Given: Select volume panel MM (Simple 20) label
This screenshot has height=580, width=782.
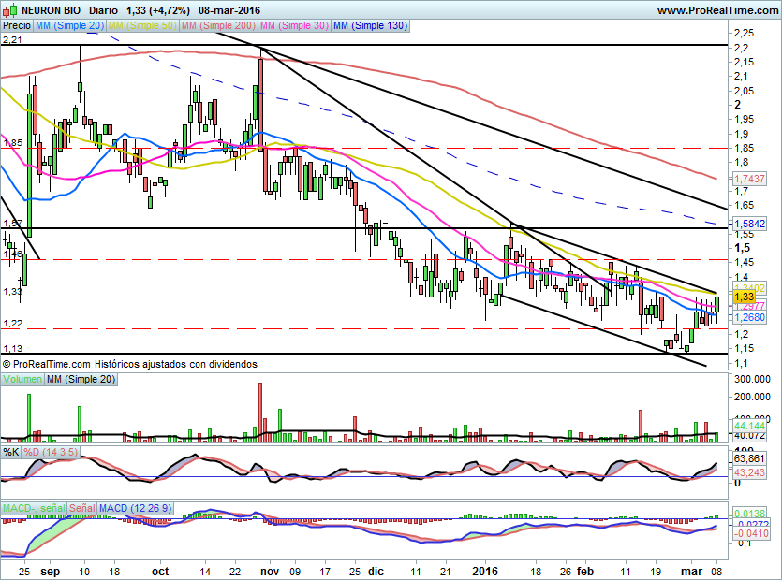Looking at the screenshot, I should click(81, 379).
